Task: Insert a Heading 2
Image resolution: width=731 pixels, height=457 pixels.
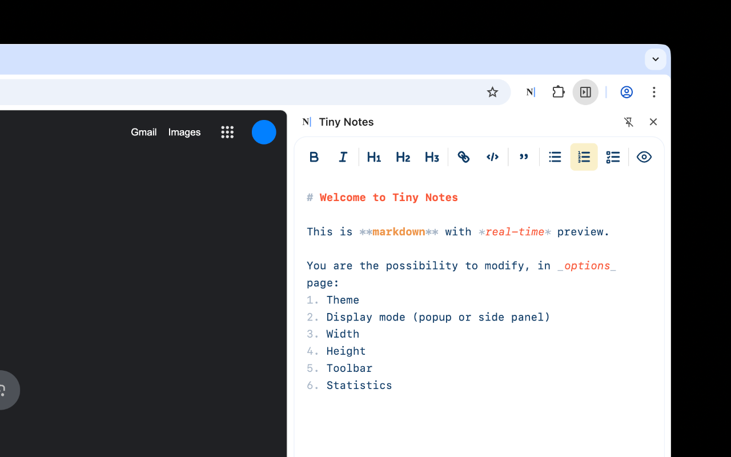Action: tap(403, 157)
